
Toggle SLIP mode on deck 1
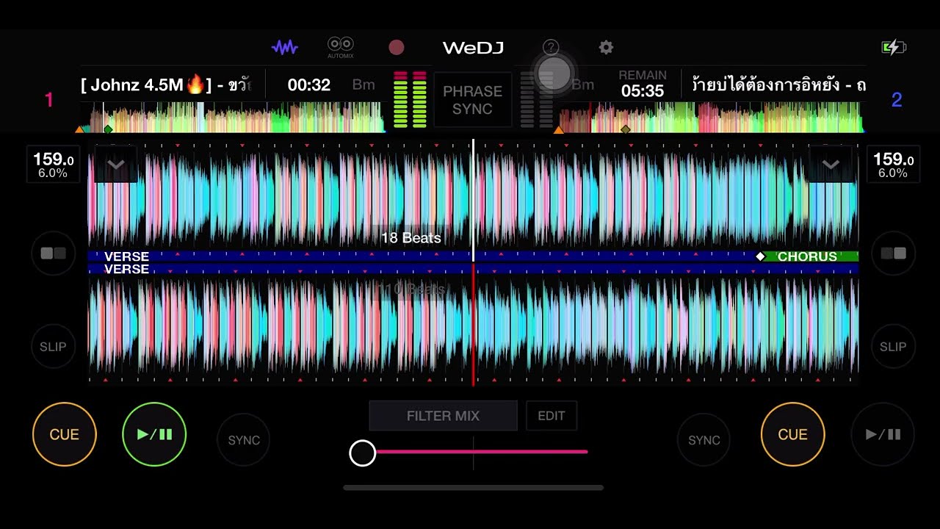pyautogui.click(x=53, y=347)
